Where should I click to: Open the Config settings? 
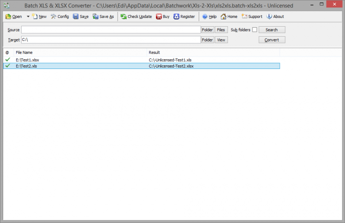(x=60, y=17)
